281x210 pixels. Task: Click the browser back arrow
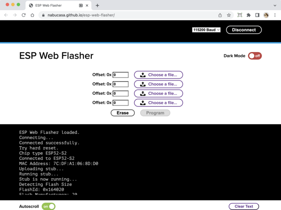click(6, 15)
